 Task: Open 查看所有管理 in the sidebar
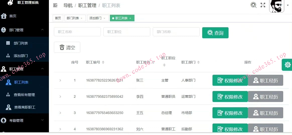coord(24,95)
